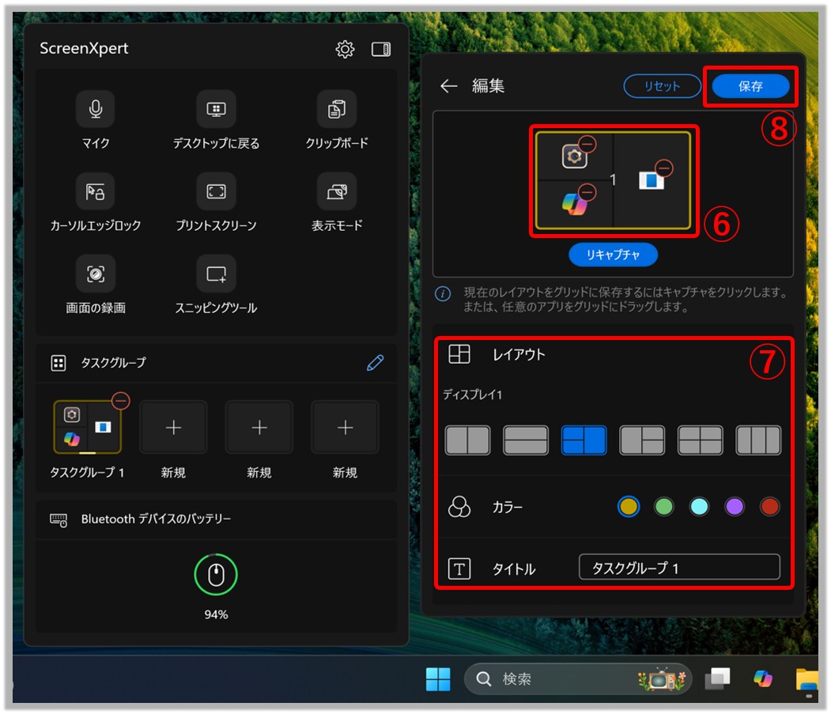Open Copilot from the taskbar
This screenshot has width=831, height=714.
click(763, 678)
